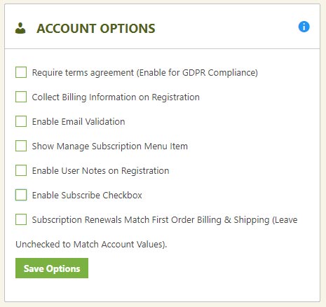Turn on the Enable User Notes on Registration checkbox
This screenshot has width=326, height=307.
(21, 170)
